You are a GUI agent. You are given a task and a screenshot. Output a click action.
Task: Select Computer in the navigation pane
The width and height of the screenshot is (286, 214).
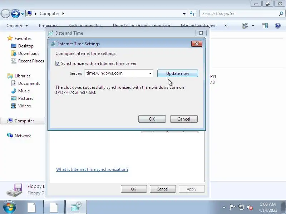[24, 121]
